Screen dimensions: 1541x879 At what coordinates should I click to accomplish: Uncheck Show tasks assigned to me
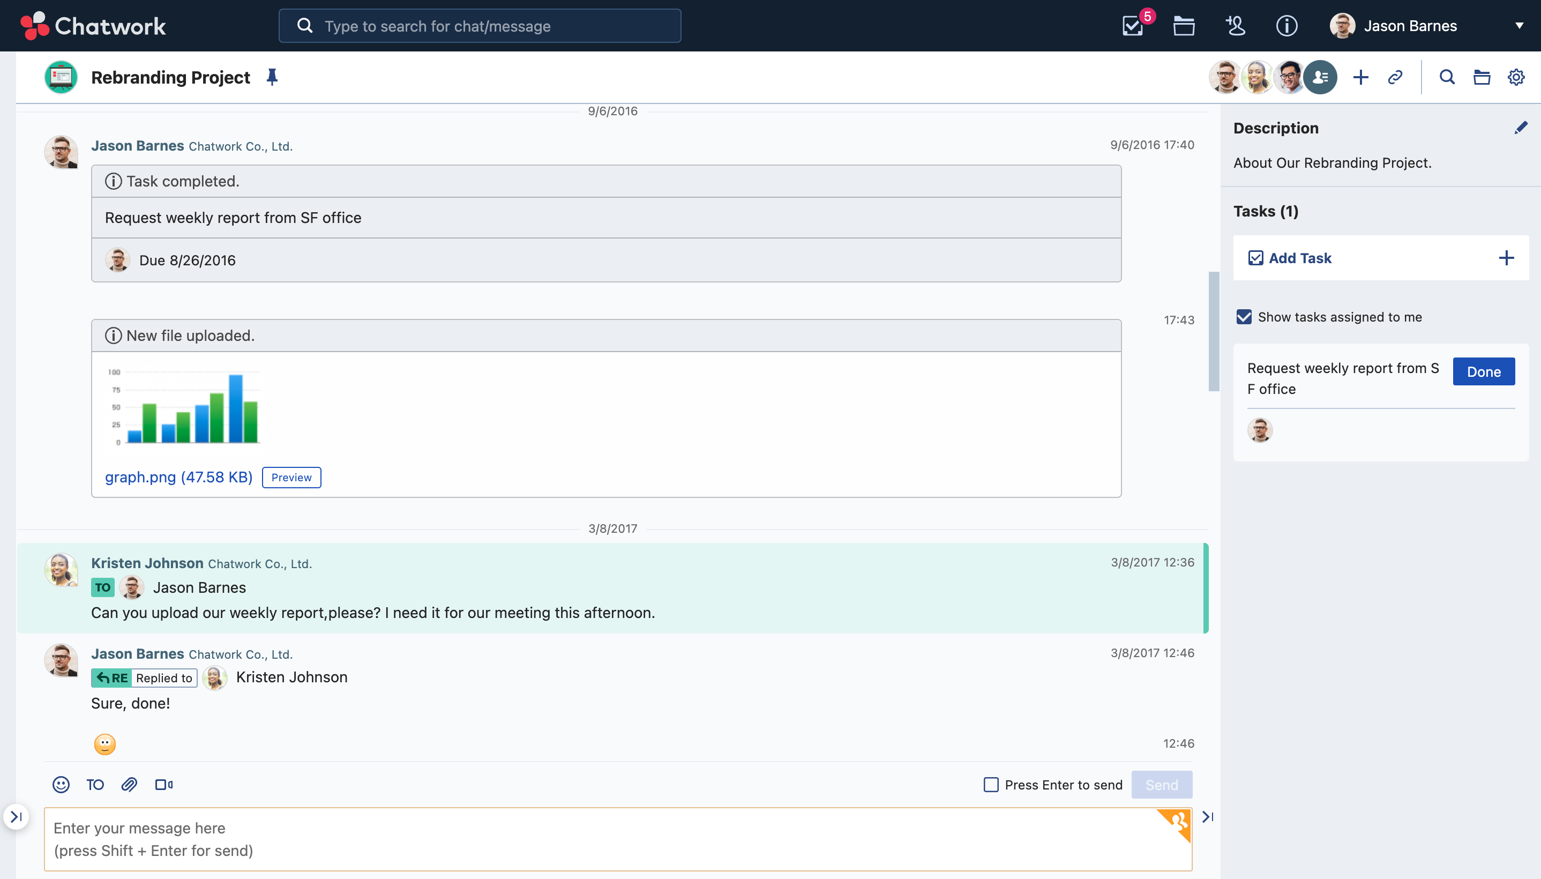pos(1244,317)
